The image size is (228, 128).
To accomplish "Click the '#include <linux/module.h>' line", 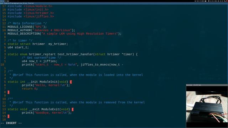I will tap(30, 6).
